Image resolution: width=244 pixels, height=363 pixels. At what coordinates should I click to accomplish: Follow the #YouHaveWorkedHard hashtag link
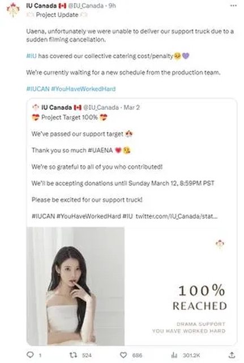point(83,89)
